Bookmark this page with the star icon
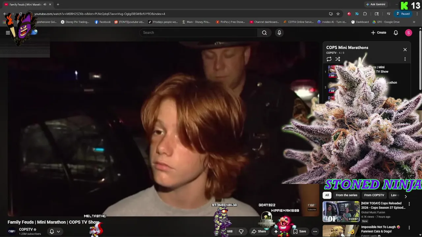422x237 pixels. click(338, 14)
